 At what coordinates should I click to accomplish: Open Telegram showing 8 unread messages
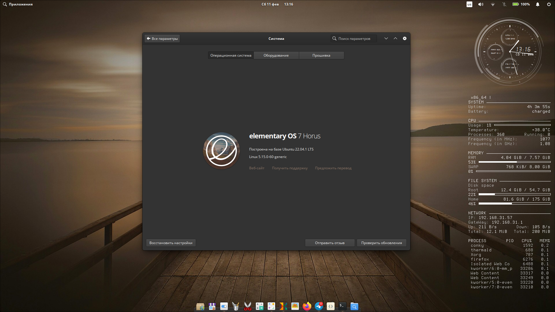(x=319, y=306)
